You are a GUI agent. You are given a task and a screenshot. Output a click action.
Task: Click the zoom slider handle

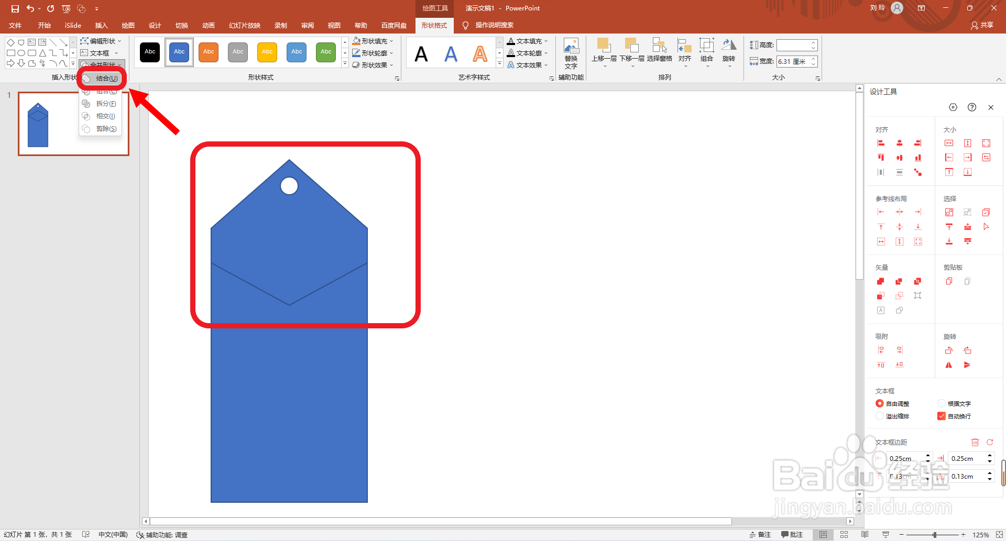pyautogui.click(x=934, y=535)
